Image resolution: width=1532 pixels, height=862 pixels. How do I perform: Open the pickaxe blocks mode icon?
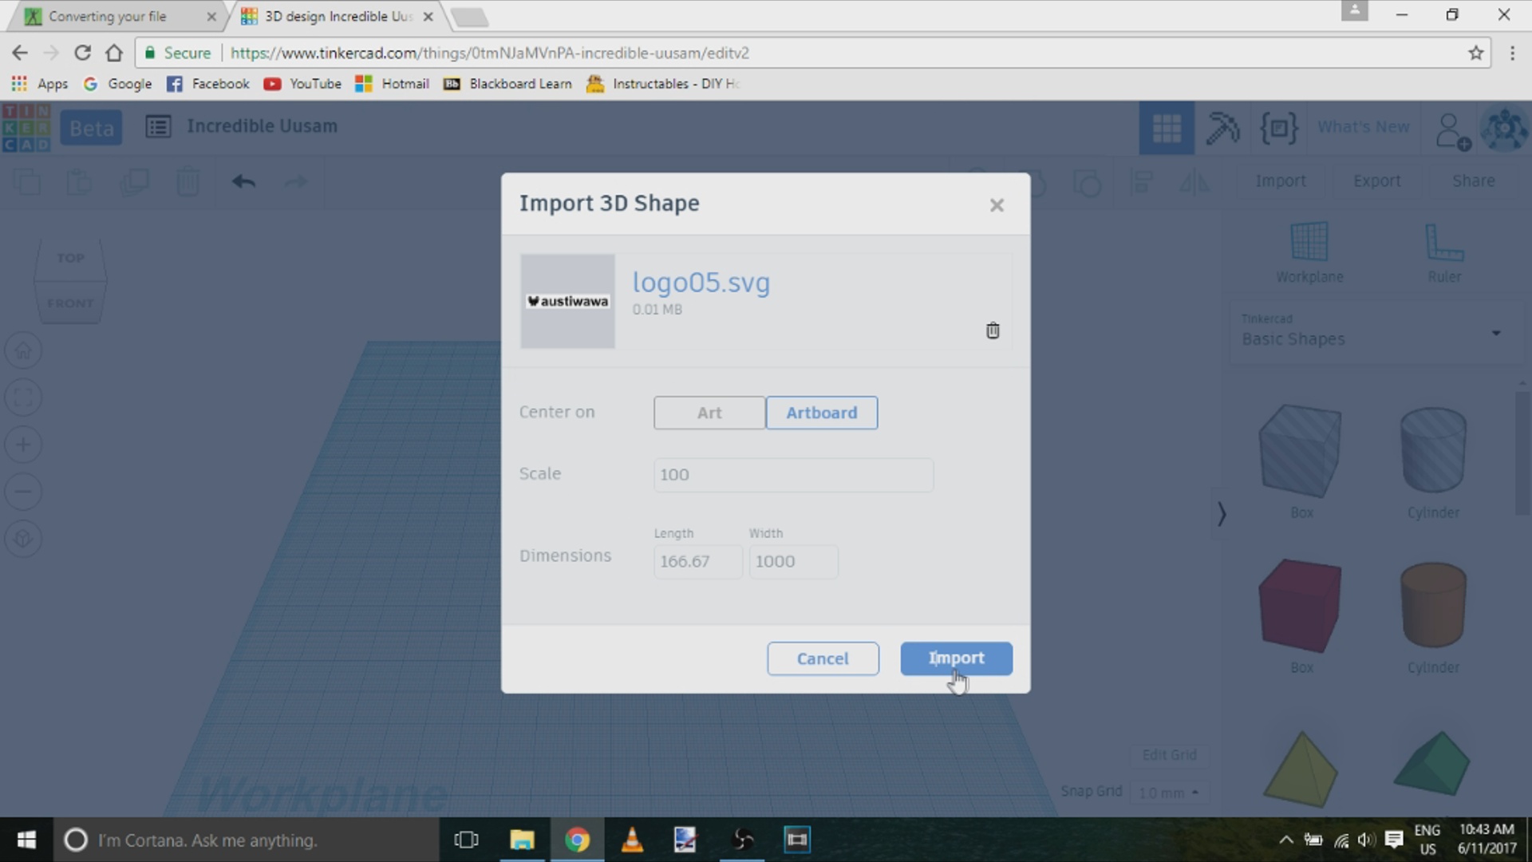1222,128
